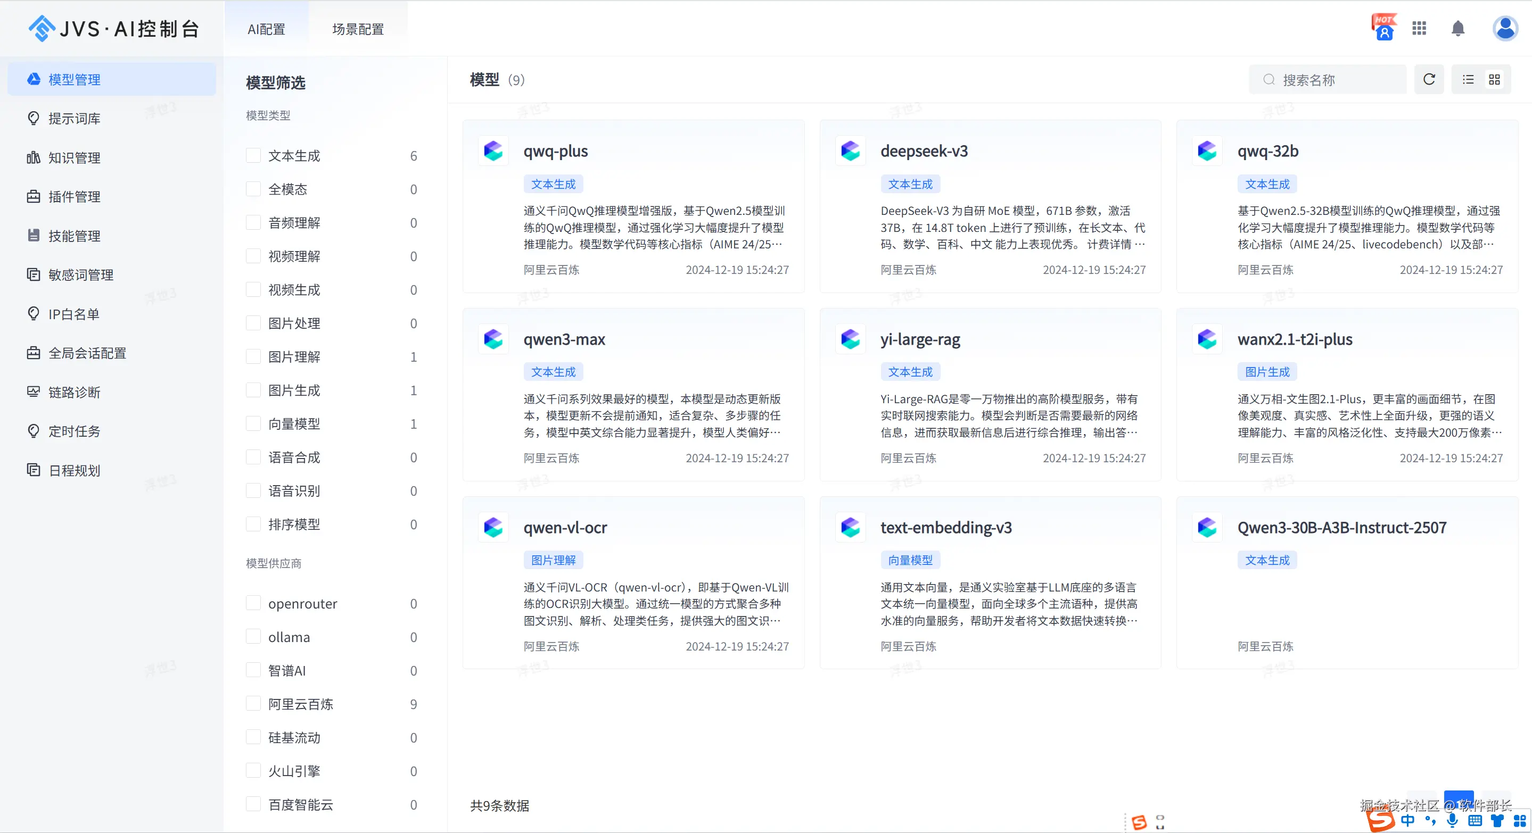
Task: Open the deepseek-v3 model card
Action: pyautogui.click(x=924, y=151)
